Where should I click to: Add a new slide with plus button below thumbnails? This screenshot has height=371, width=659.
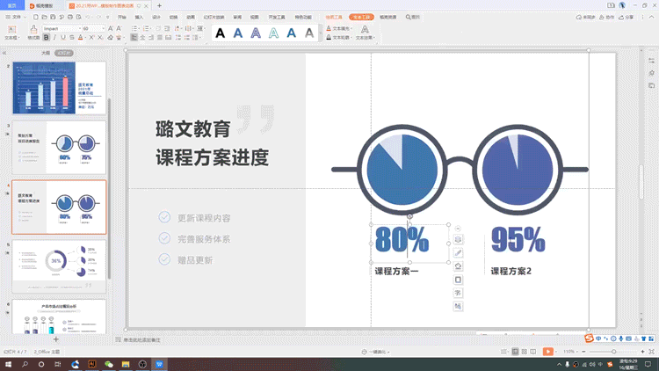56,339
